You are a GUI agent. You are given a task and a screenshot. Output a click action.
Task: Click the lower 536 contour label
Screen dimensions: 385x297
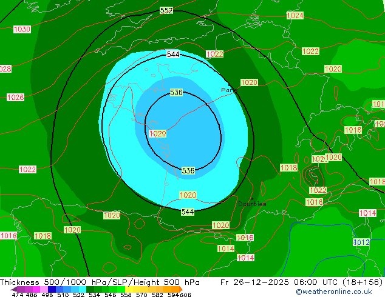[x=188, y=170]
